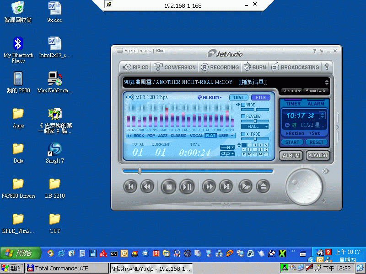Click the playback seek progress bar
The height and width of the screenshot is (274, 366).
[198, 171]
